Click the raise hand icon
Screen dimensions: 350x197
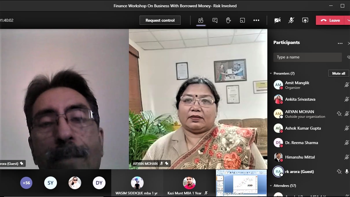tap(228, 20)
